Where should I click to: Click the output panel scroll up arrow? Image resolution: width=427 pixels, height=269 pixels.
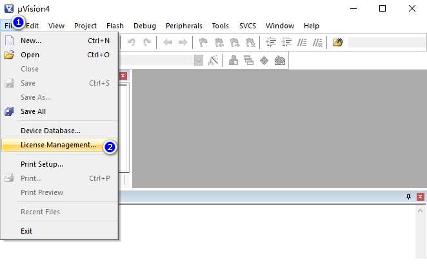(x=420, y=210)
